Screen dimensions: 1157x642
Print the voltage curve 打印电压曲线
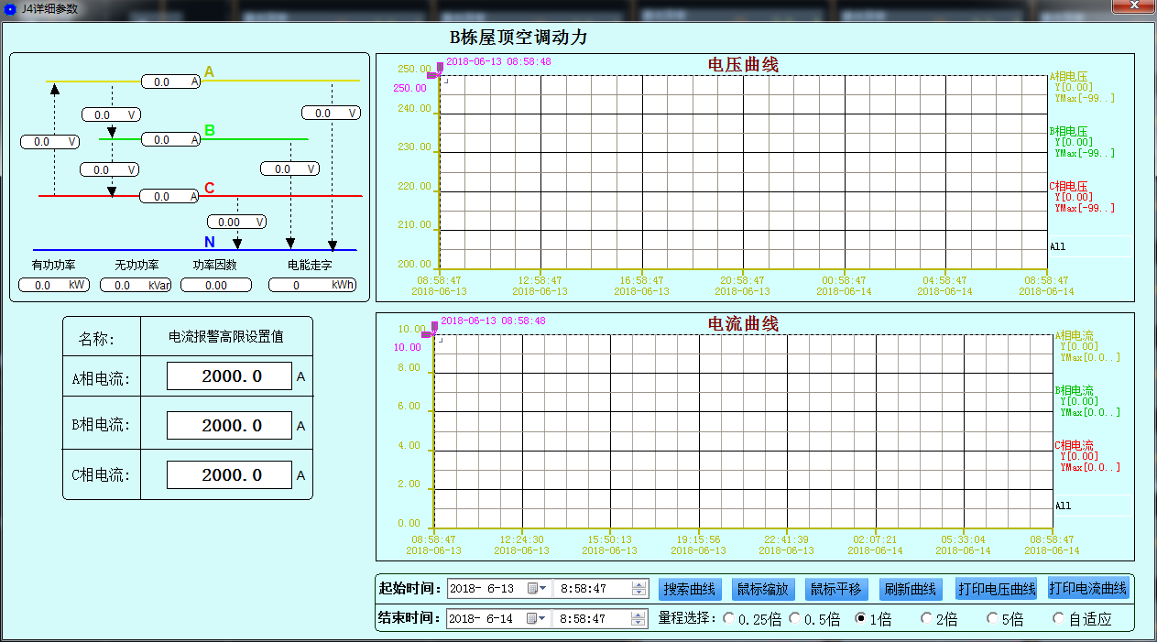pos(995,589)
